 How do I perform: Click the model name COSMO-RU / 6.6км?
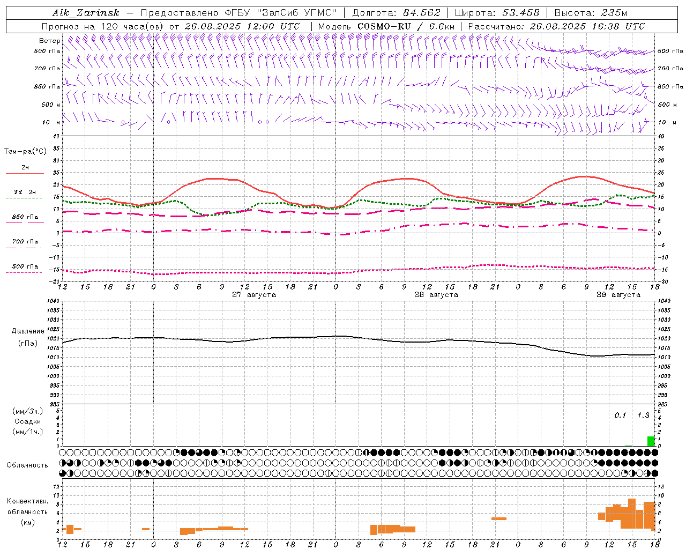pyautogui.click(x=406, y=26)
